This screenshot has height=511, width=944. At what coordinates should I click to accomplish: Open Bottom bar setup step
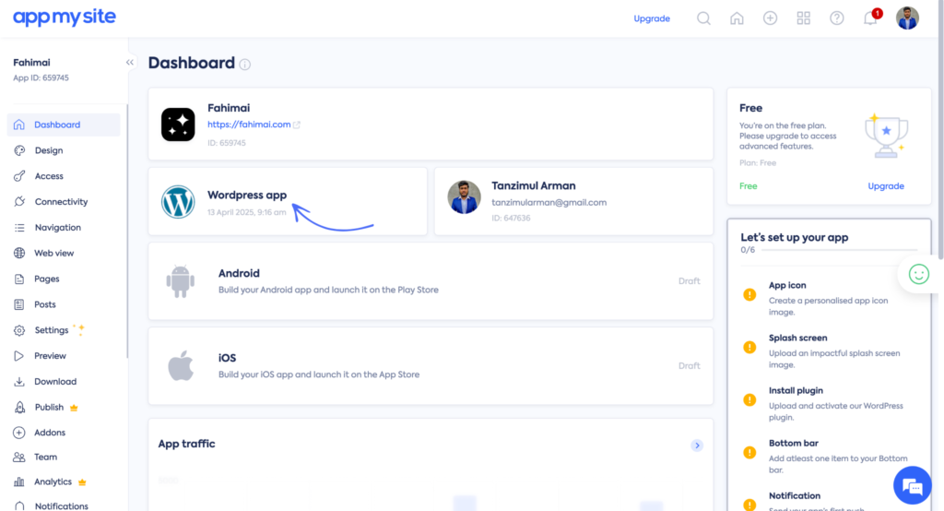(829, 457)
